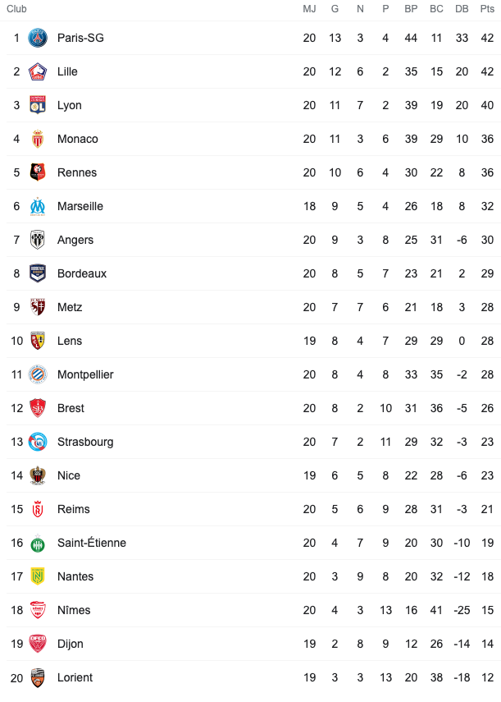The image size is (501, 702).
Task: Click the Nîmes team name
Action: pos(74,610)
